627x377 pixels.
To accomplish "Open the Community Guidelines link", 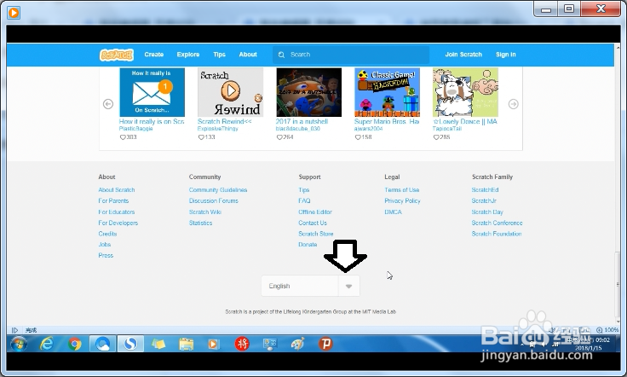I will click(x=218, y=189).
